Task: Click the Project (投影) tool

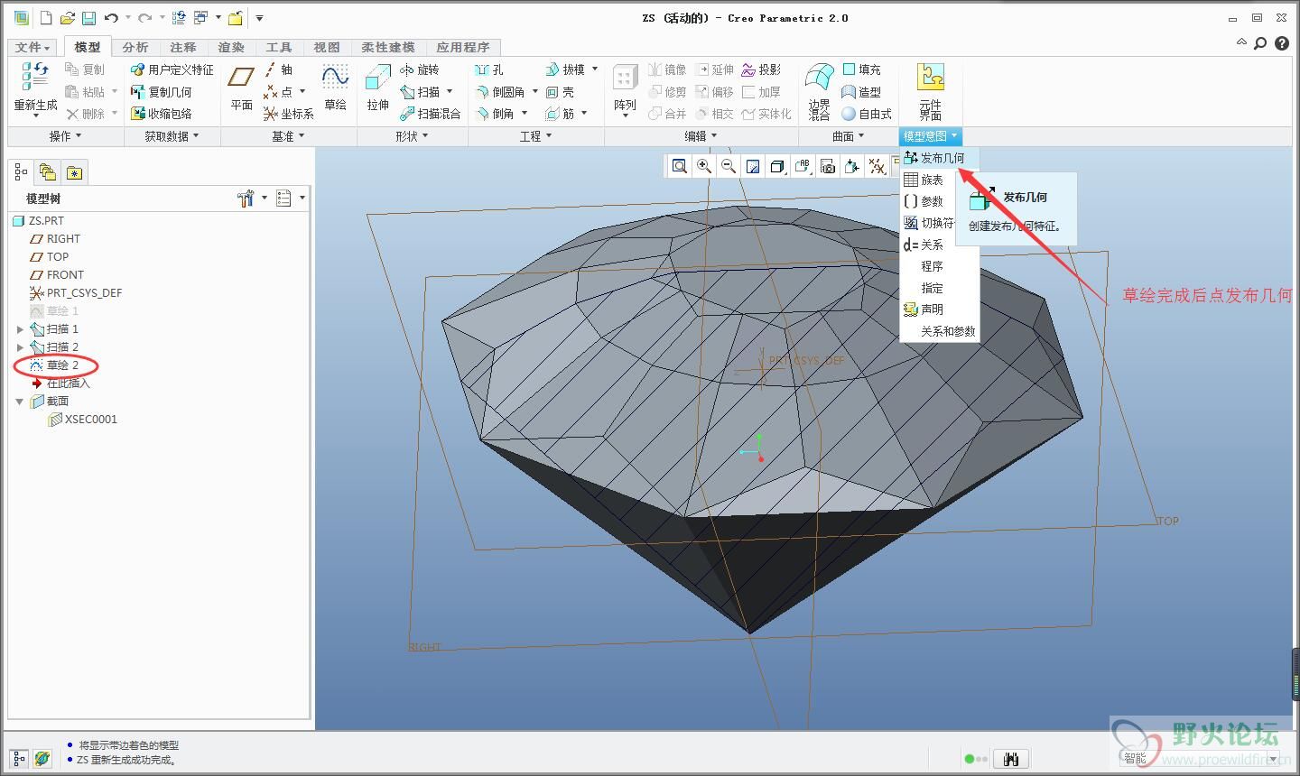Action: pyautogui.click(x=761, y=69)
